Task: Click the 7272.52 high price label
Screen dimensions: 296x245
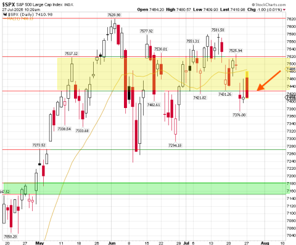Action: pyautogui.click(x=39, y=145)
